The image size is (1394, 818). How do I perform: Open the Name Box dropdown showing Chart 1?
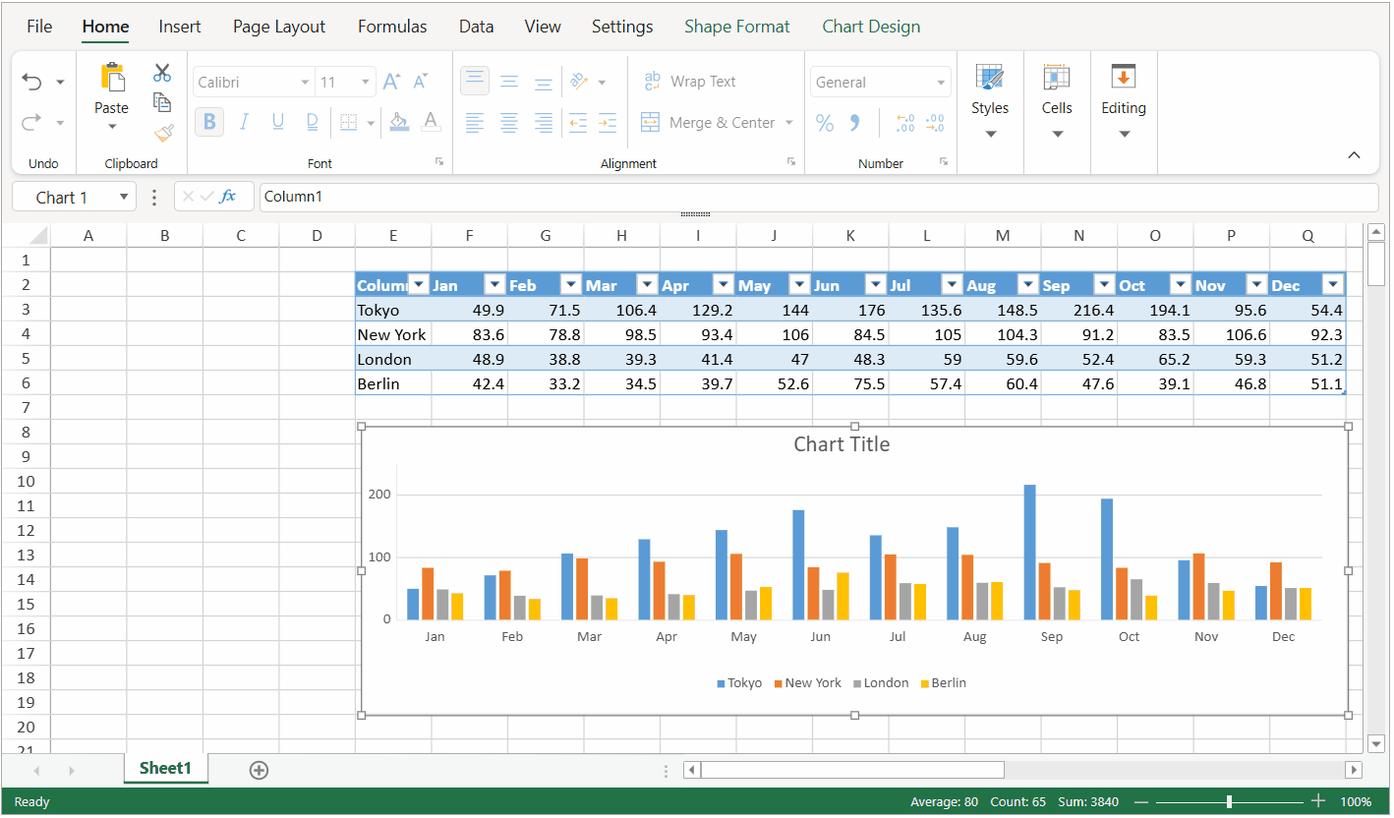[x=124, y=198]
